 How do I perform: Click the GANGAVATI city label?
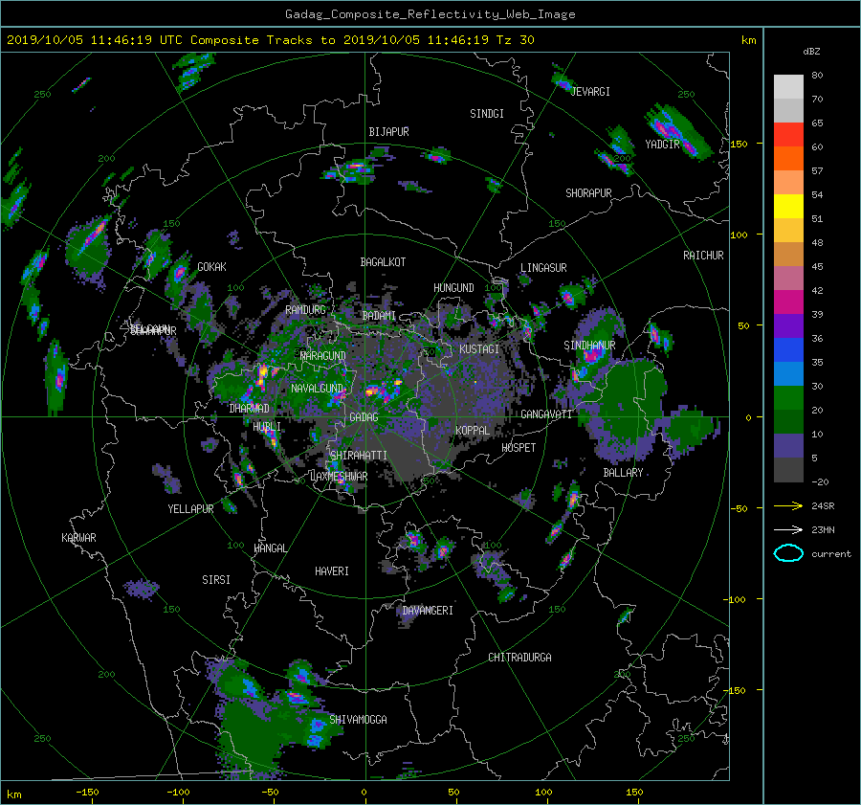(x=546, y=414)
